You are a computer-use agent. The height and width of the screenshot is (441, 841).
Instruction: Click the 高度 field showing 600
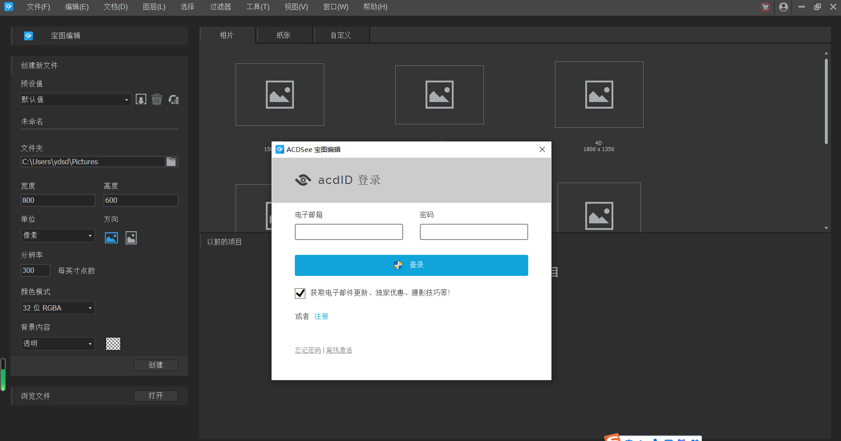click(141, 201)
